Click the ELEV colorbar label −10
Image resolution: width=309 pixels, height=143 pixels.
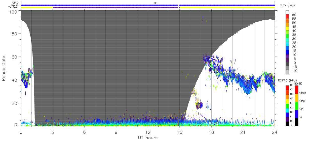point(294,71)
